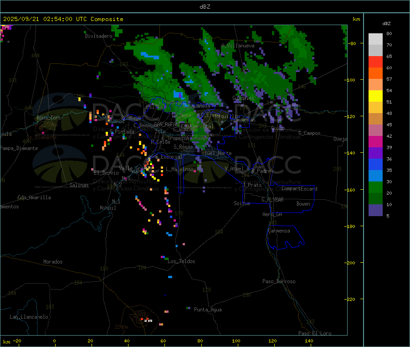The width and height of the screenshot is (410, 347).
Task: Select the 'S_Rosas' place label
Action: 183,147
